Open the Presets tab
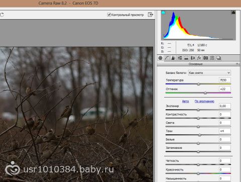241x182 pixels. pos(212,58)
